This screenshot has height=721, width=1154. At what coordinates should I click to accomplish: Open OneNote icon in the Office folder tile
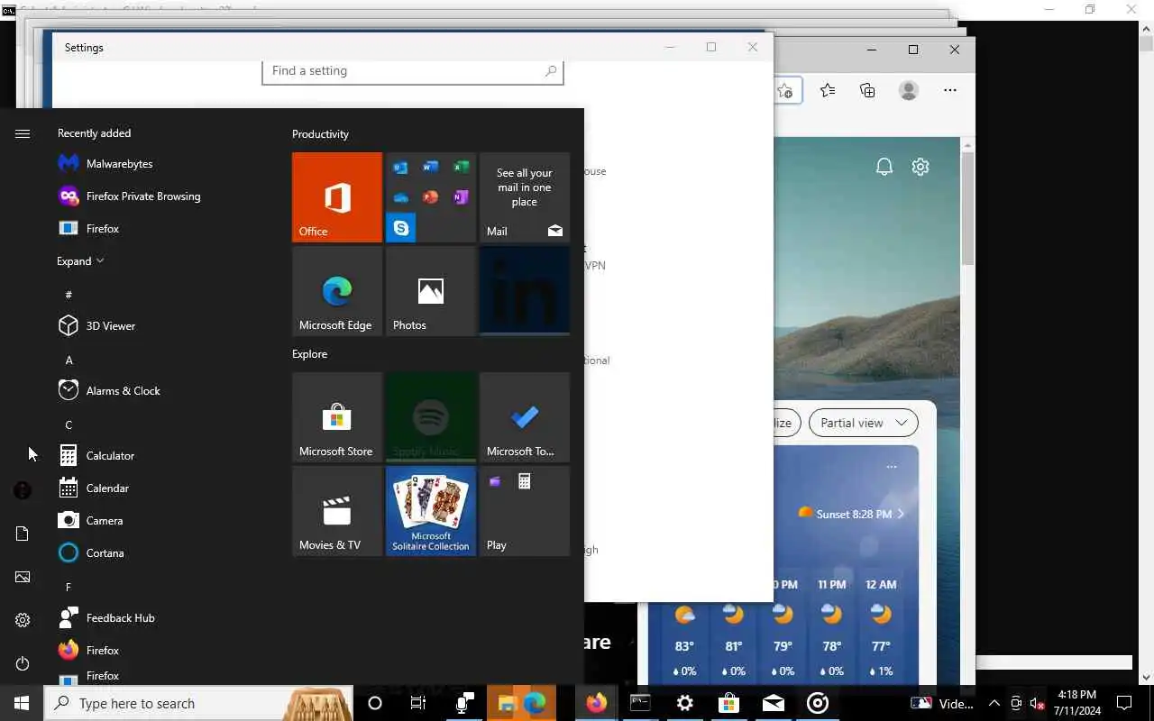[461, 197]
